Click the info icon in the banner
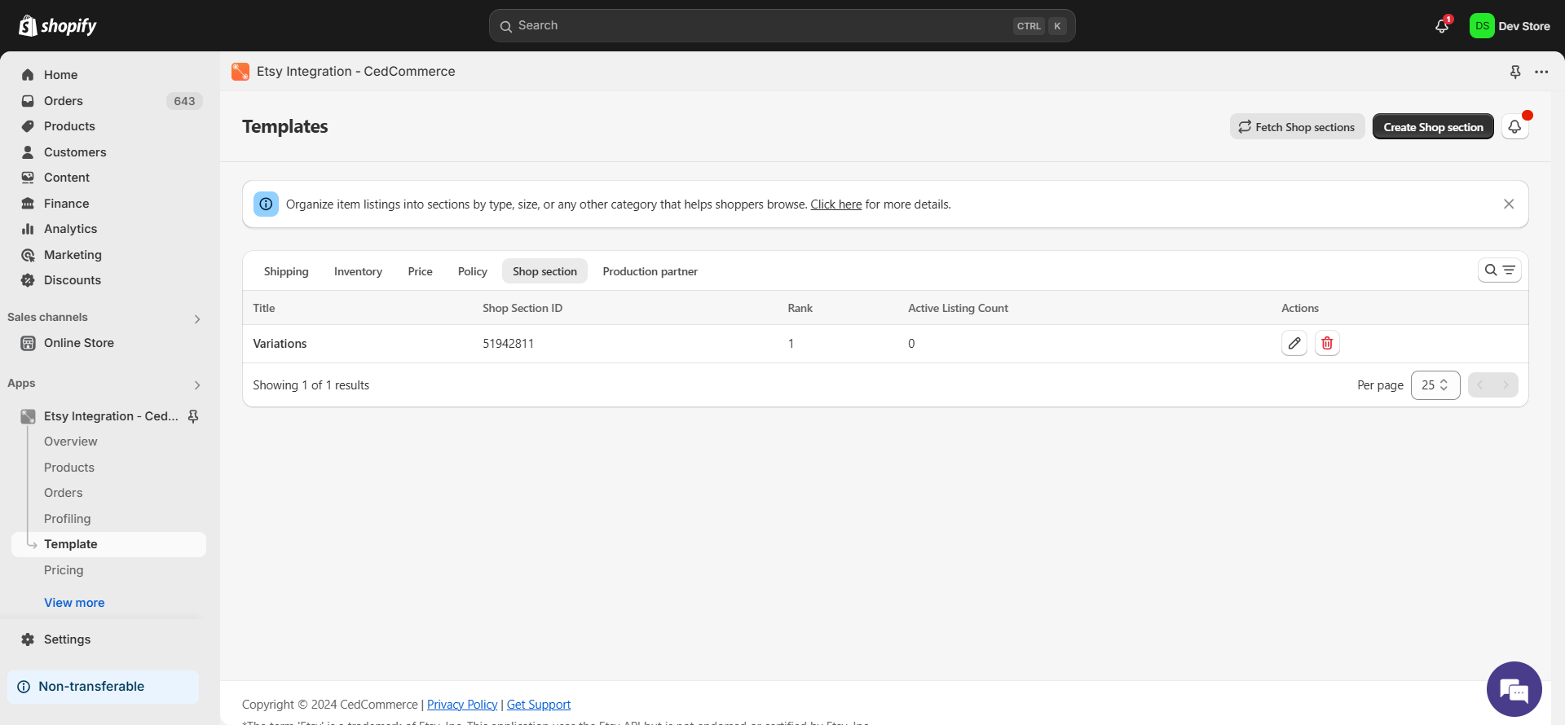Screen dimensions: 1565x725 [x=266, y=204]
